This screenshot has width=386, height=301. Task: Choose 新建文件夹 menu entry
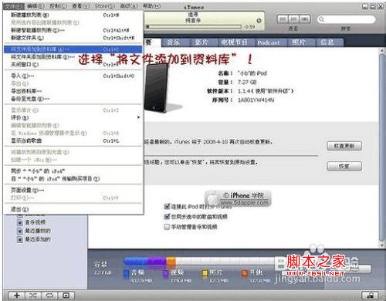point(73,38)
